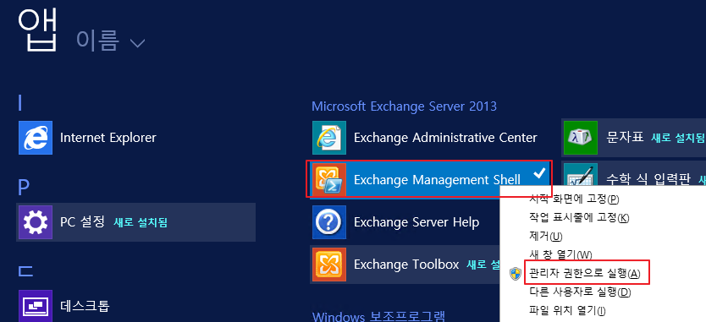Click the 데스크톱 app label
The image size is (706, 322).
click(85, 306)
